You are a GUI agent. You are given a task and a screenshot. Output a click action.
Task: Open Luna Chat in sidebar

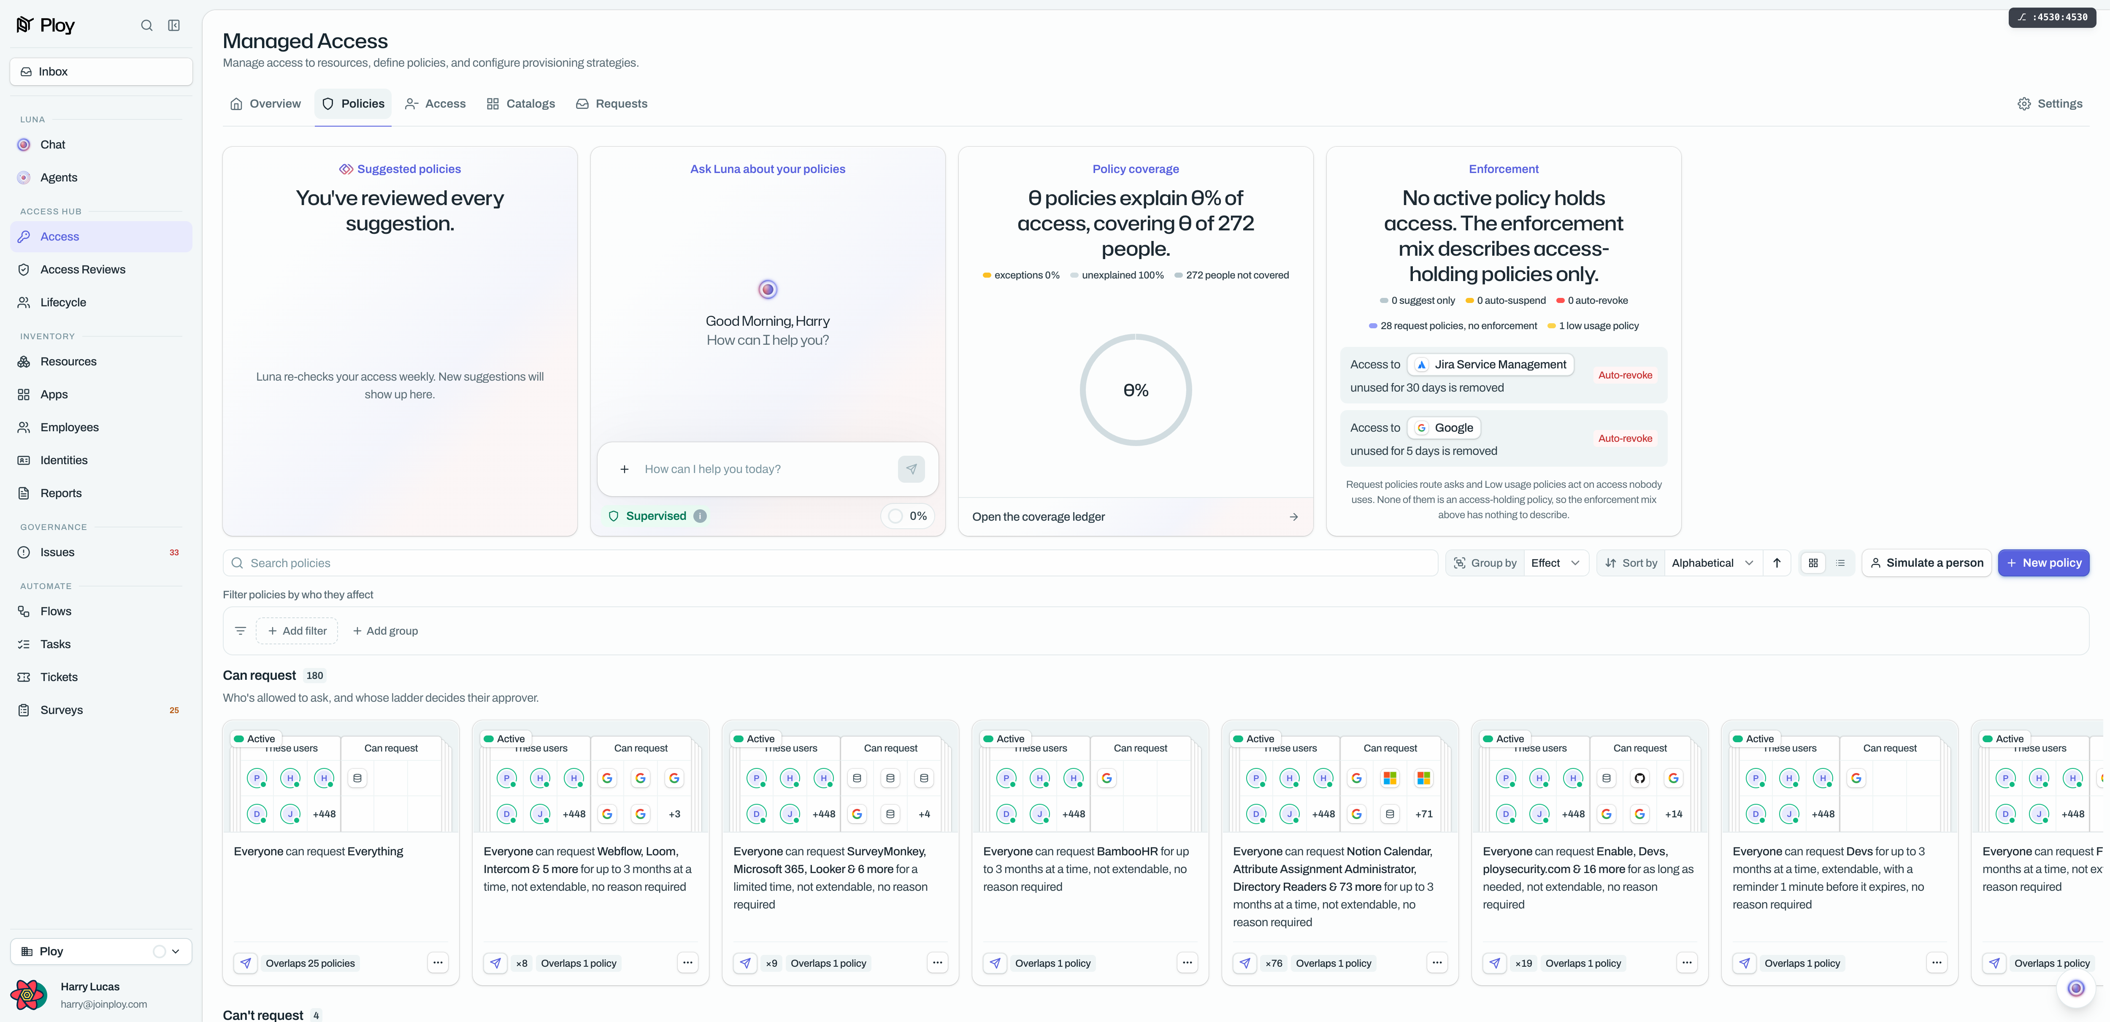click(x=101, y=145)
